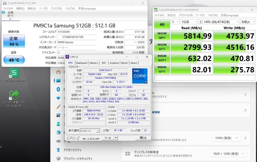Open the paintbrush personalization icon in Settings
This screenshot has height=162, width=257.
point(58,107)
